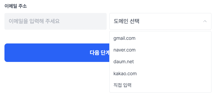Viewport: 217px width, 102px height.
Task: Set the domain to Google's gmail.com entry
Action: point(160,38)
